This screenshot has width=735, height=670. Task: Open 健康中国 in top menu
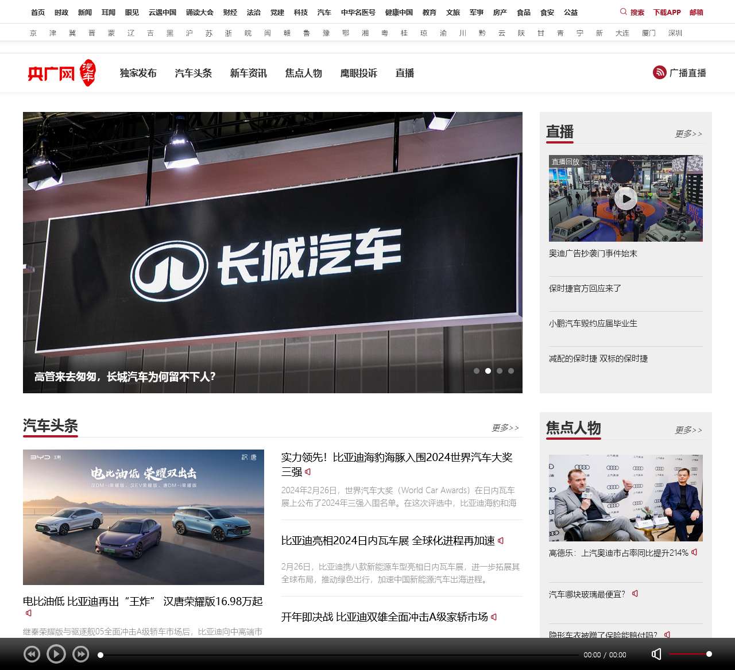click(399, 12)
